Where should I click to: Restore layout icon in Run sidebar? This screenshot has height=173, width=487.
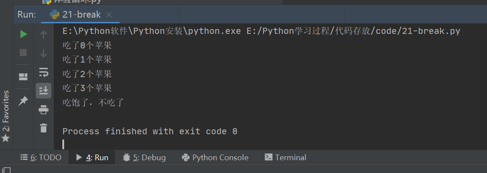coord(23,77)
